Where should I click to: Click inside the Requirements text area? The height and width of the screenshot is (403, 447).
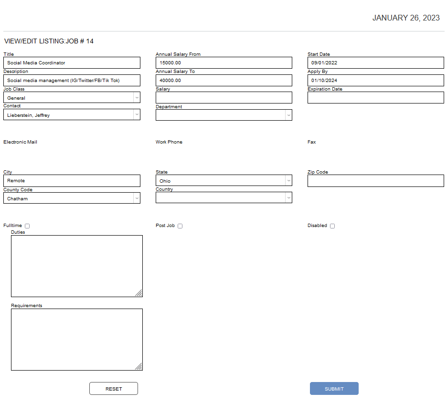pos(77,340)
